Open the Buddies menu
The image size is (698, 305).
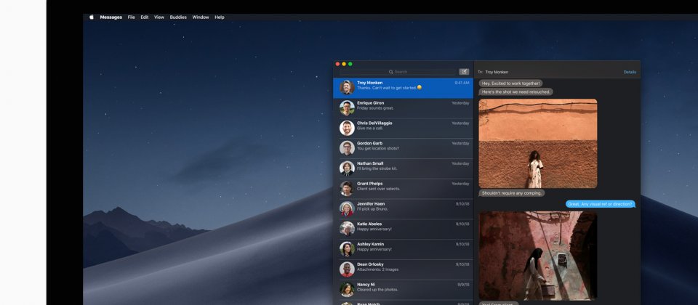pyautogui.click(x=178, y=17)
